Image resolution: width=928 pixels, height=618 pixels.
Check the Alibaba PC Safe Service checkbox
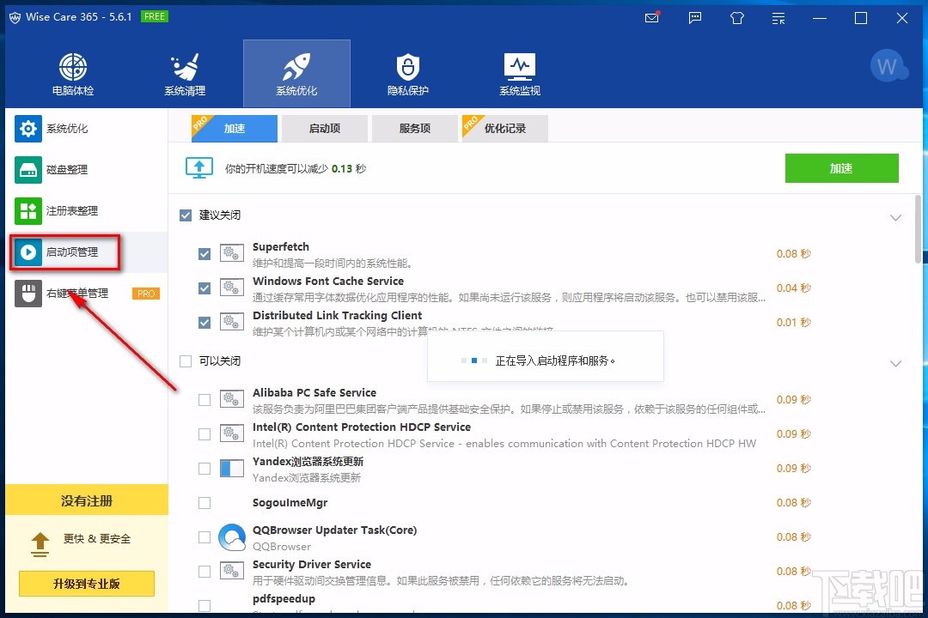pos(205,400)
